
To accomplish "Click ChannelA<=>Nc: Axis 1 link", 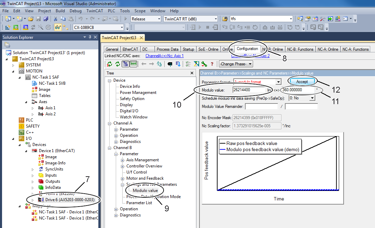I will (165, 56).
